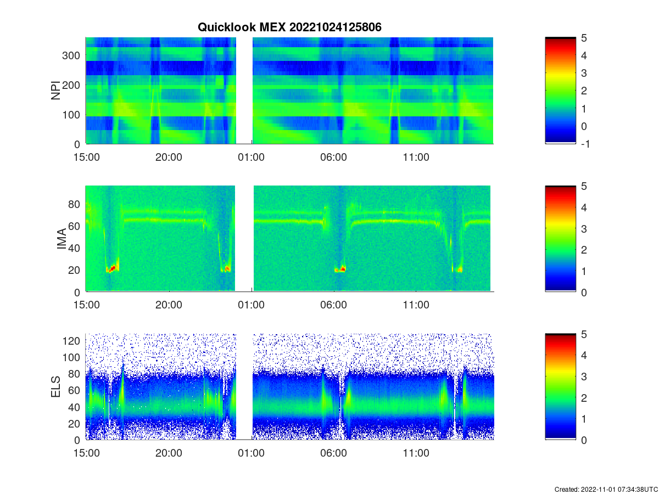Click the '1' label on ELS colorbar
Image resolution: width=659 pixels, height=494 pixels.
(584, 419)
